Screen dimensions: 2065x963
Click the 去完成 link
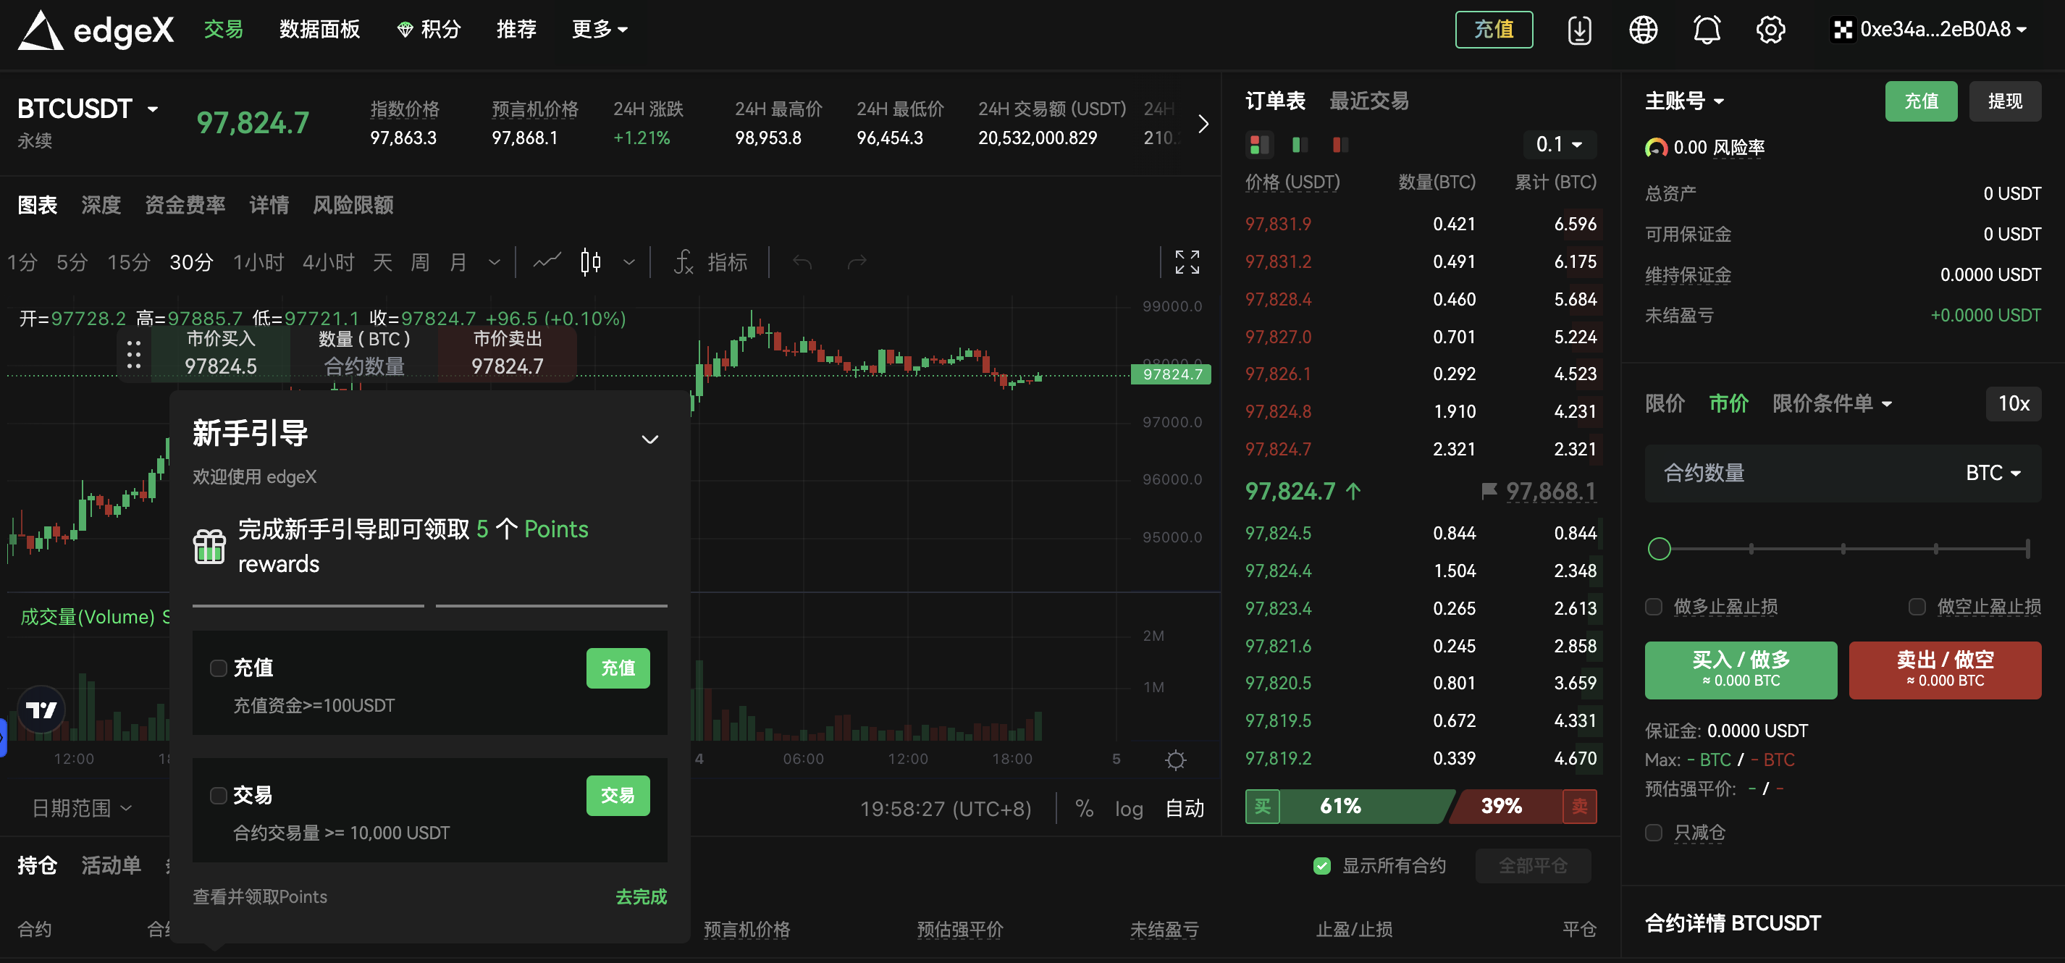click(x=642, y=896)
